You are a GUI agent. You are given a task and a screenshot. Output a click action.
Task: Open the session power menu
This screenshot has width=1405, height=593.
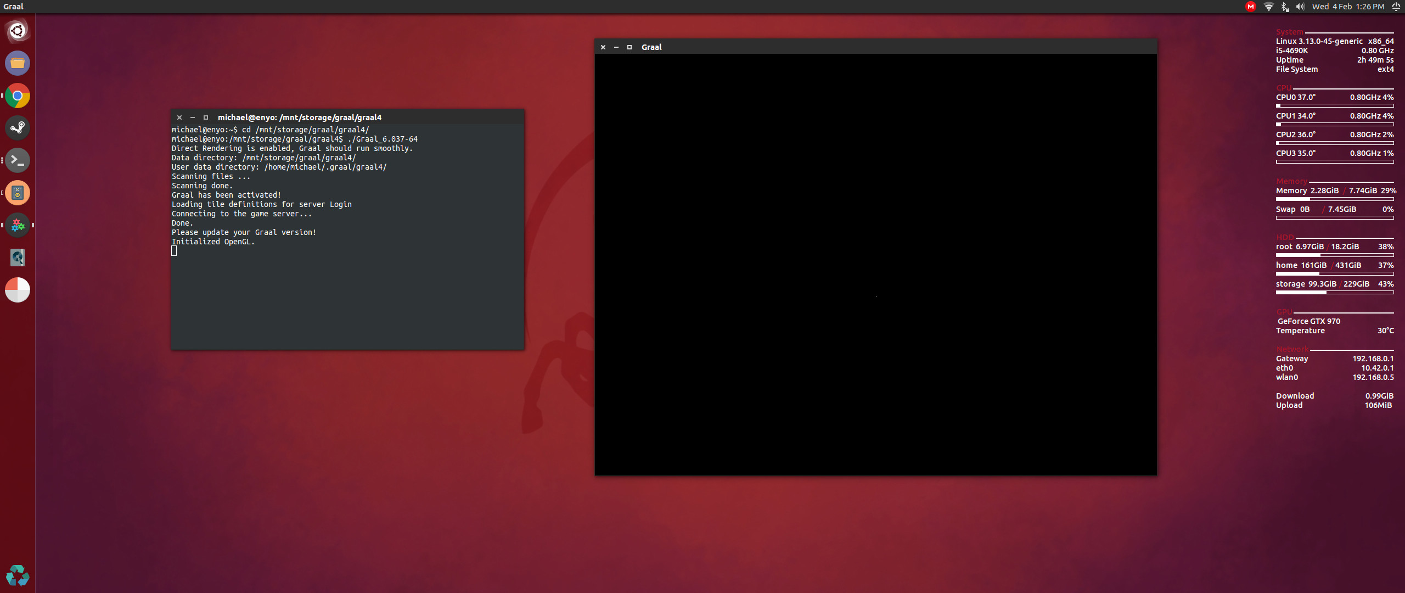click(x=1396, y=7)
